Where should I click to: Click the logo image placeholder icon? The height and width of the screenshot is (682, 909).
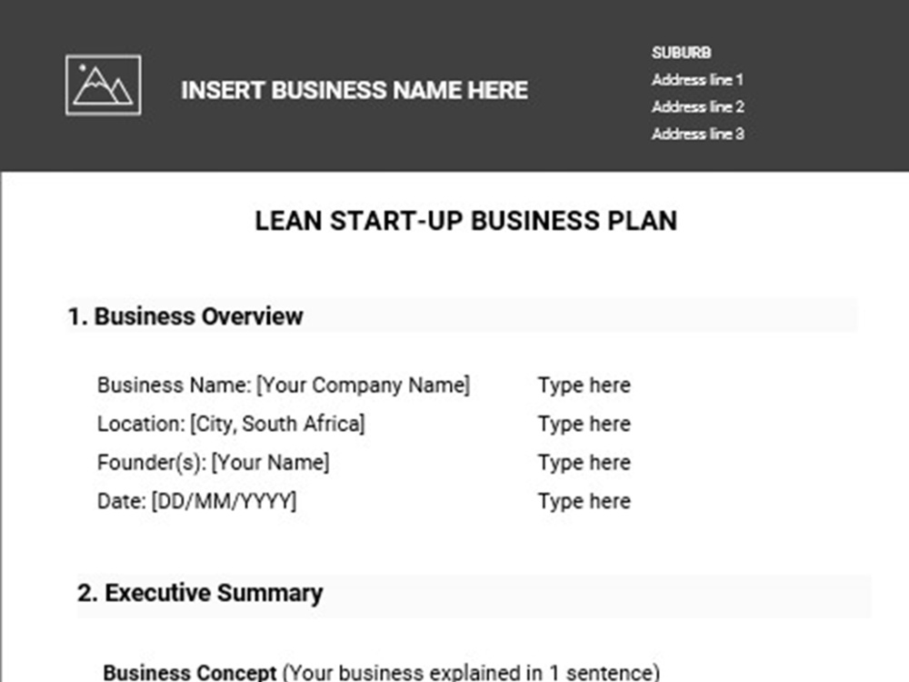[x=104, y=85]
